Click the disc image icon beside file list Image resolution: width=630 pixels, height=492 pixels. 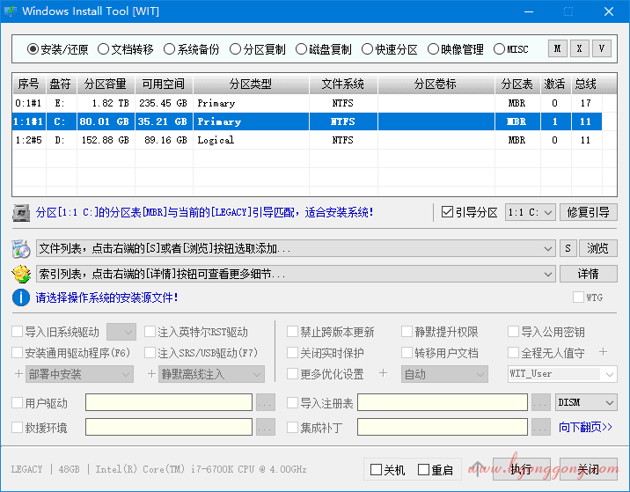[x=21, y=249]
